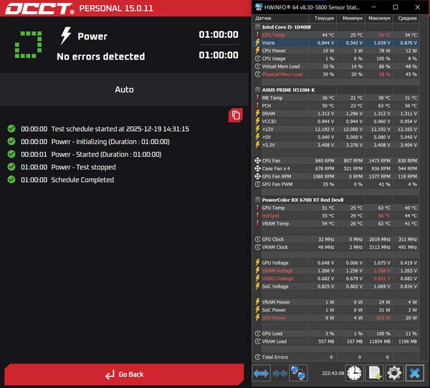This screenshot has width=430, height=388.
Task: Click the OCCT logo in the header
Action: [x=39, y=9]
